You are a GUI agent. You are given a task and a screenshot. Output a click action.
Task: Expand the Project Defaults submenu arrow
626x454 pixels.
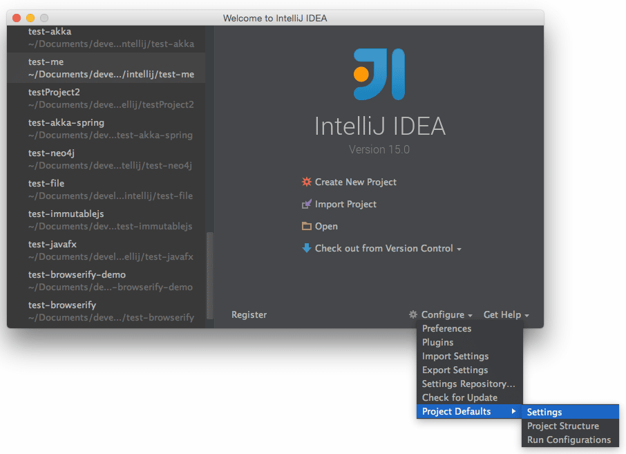[513, 411]
